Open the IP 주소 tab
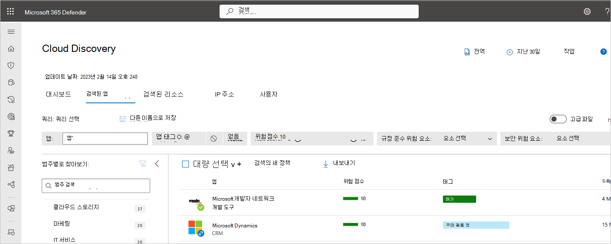This screenshot has height=244, width=611. [x=225, y=94]
